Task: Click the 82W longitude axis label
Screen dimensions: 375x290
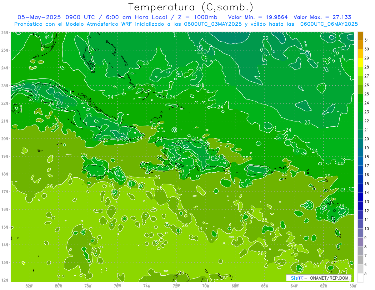Action: (29, 286)
